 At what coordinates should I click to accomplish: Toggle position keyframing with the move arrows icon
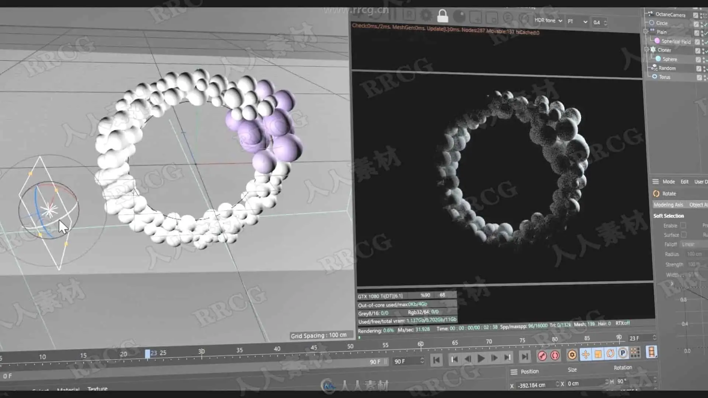pyautogui.click(x=586, y=354)
